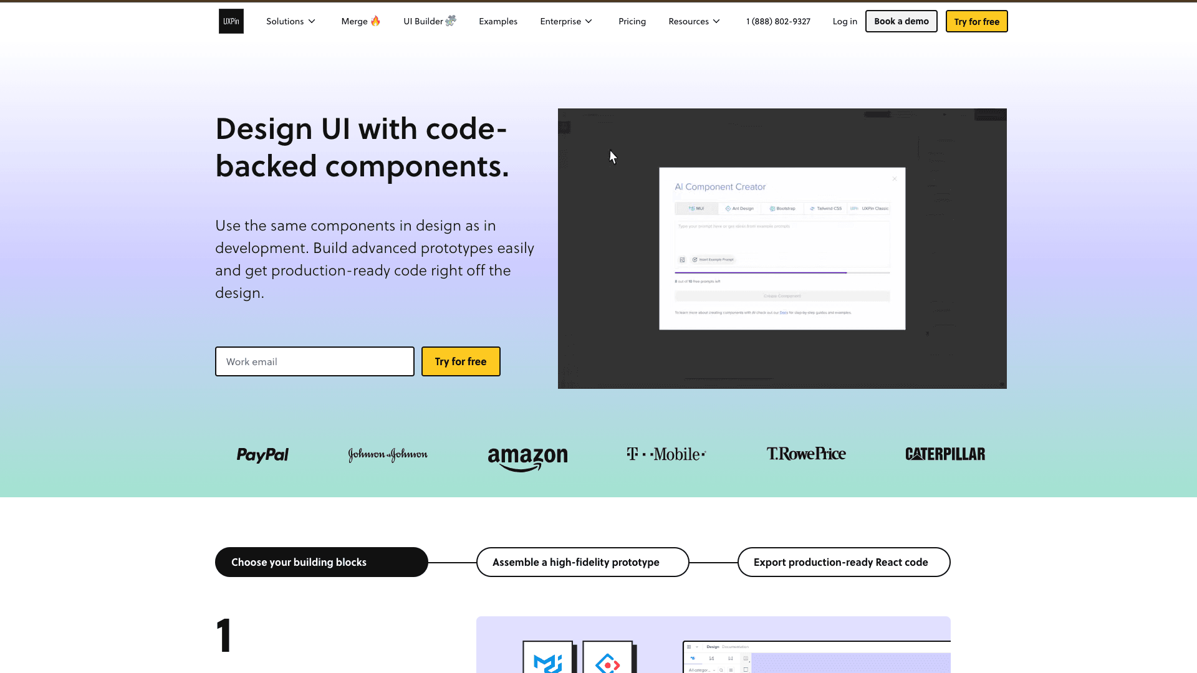Click the Create Component button

782,296
